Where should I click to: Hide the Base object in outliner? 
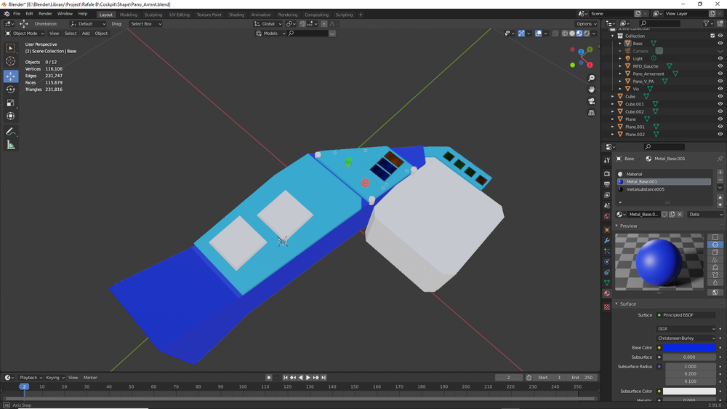click(720, 44)
